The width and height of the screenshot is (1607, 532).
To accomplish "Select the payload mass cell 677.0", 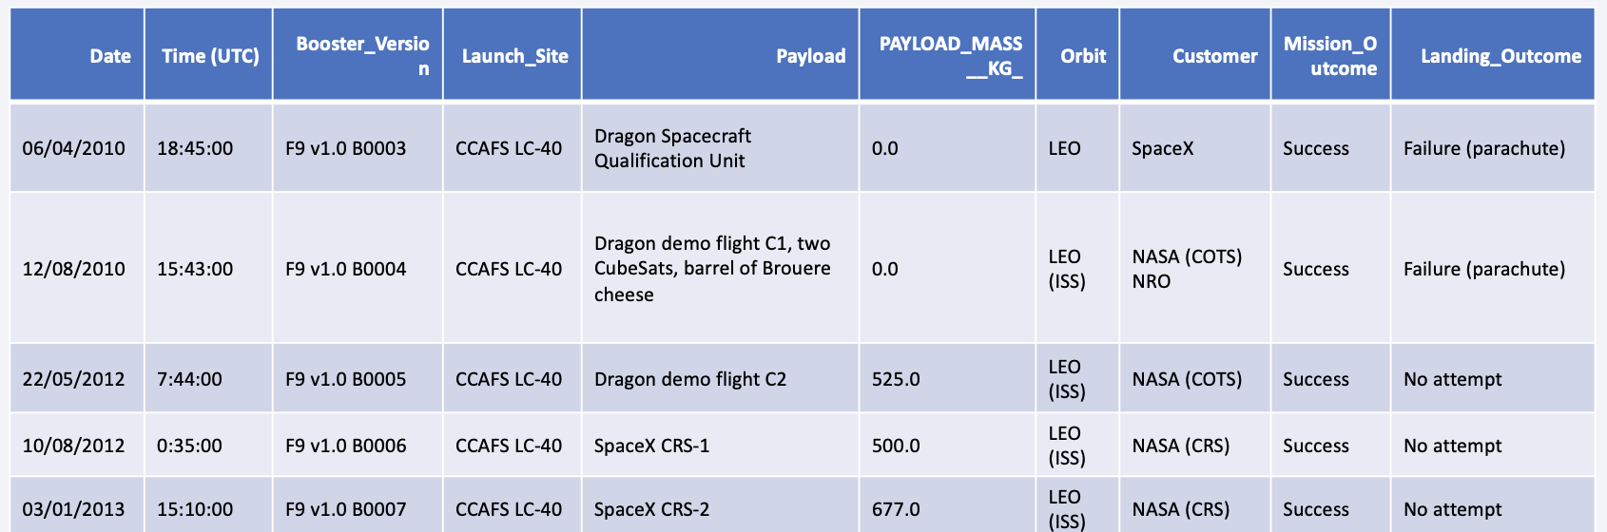I will pos(896,509).
